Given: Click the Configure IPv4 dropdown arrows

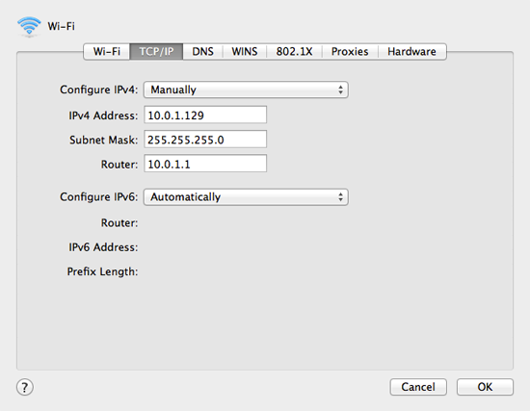Looking at the screenshot, I should click(340, 90).
